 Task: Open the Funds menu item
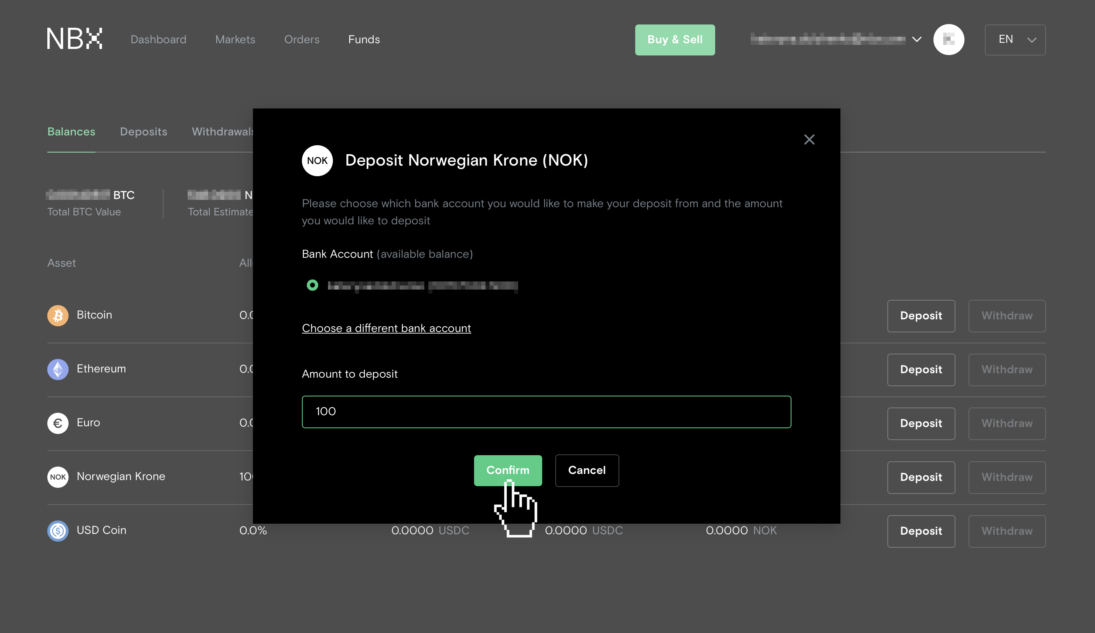coord(364,40)
